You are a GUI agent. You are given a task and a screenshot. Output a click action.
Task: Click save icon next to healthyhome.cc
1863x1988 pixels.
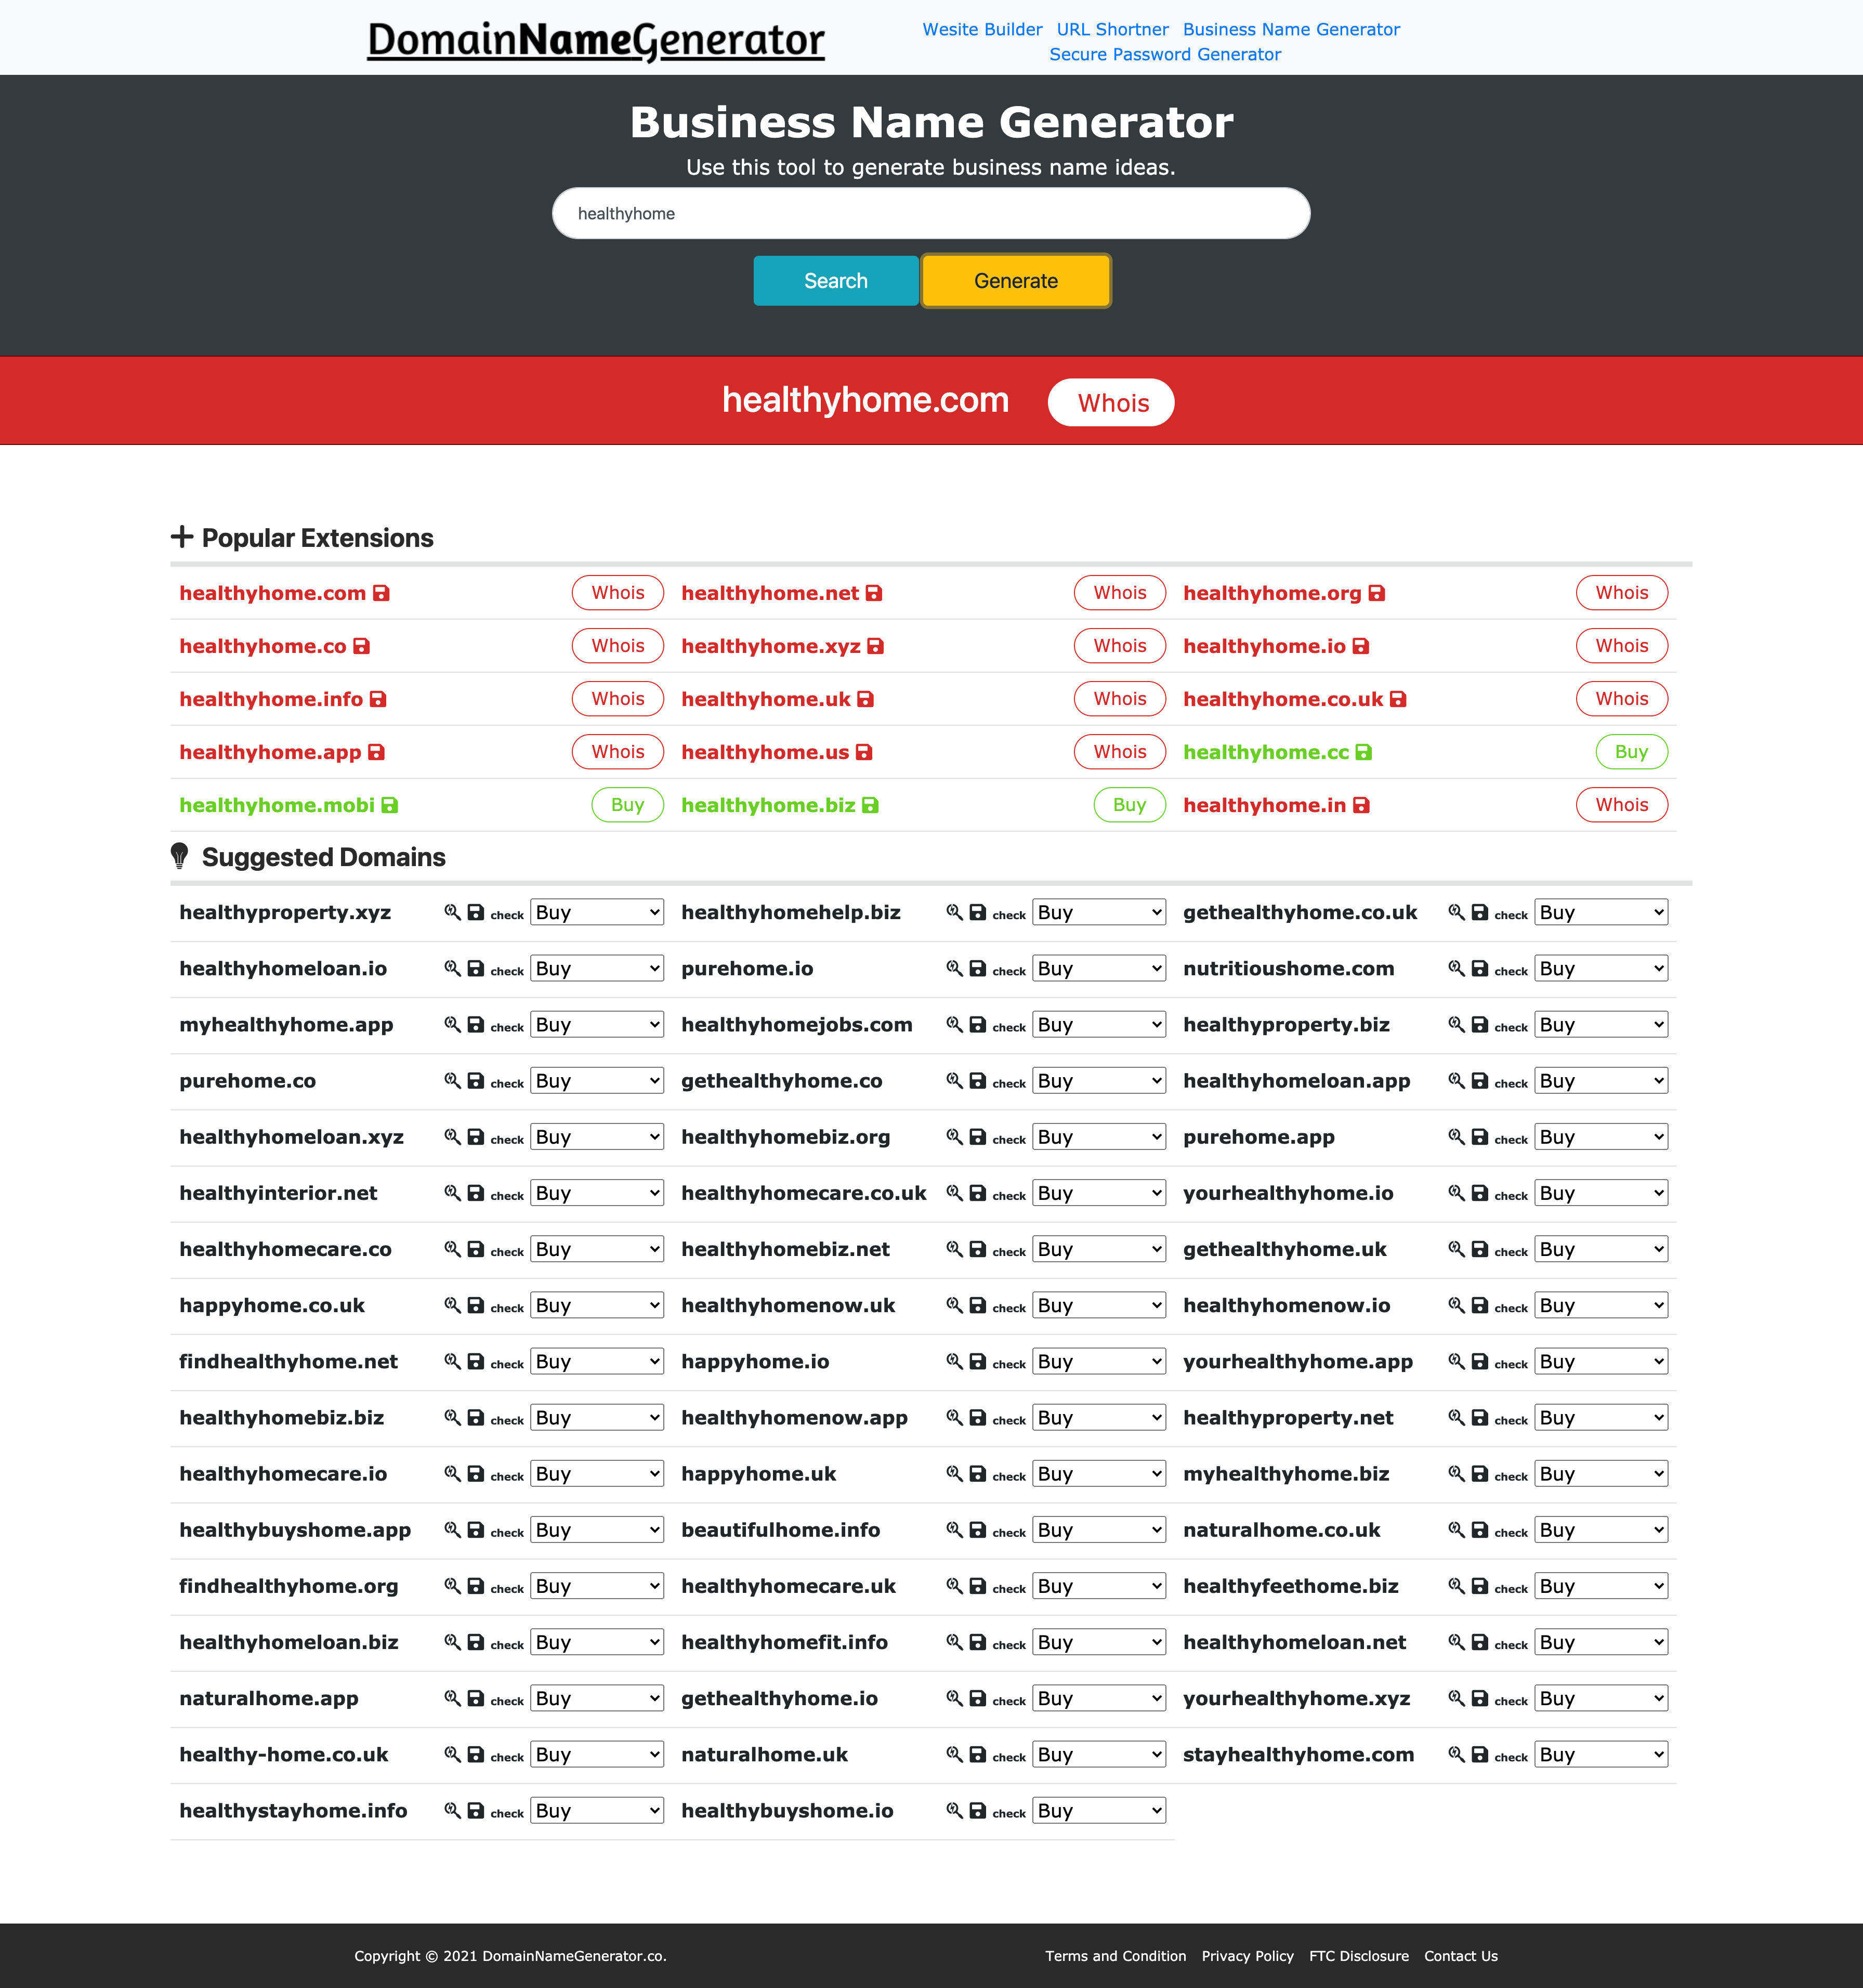(1364, 752)
